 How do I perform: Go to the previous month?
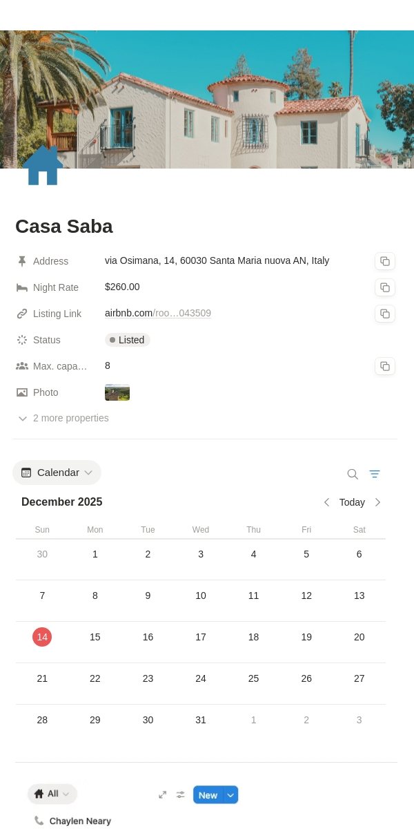pos(326,502)
